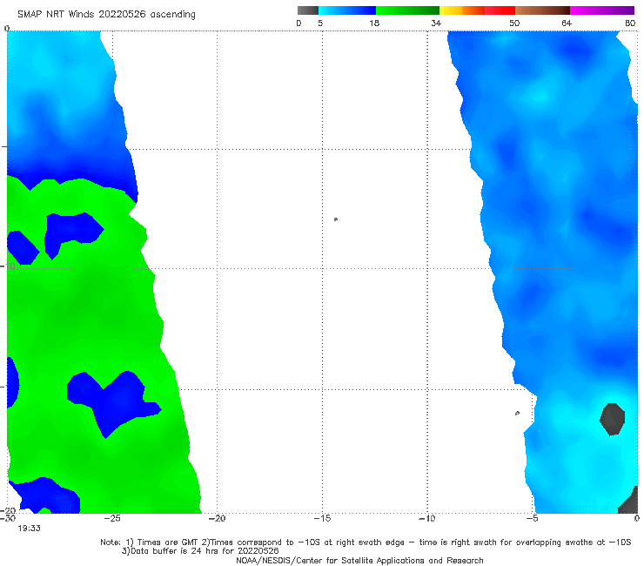Pick the magenta-purple segment of the color bar
644x566 pixels.
[602, 10]
